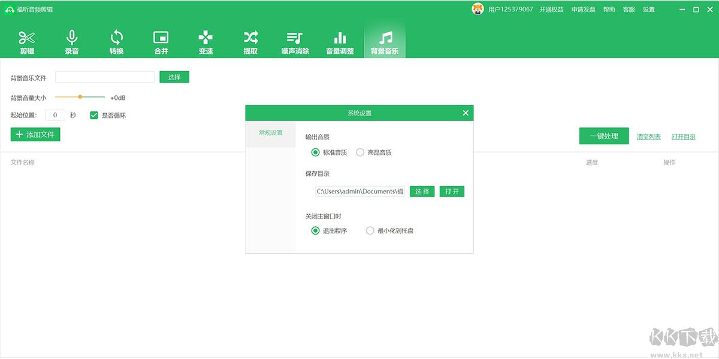The width and height of the screenshot is (719, 359).
Task: Click the 打开目录 link
Action: (x=684, y=137)
